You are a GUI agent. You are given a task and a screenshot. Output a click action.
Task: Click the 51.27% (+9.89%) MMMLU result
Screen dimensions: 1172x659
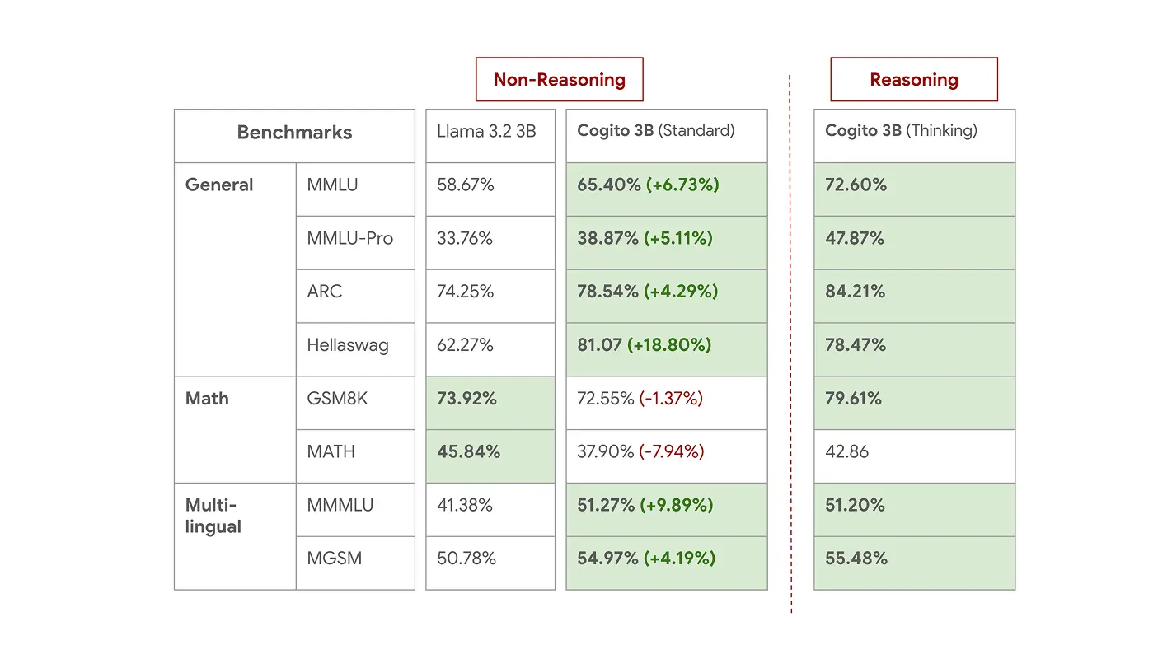pyautogui.click(x=666, y=506)
